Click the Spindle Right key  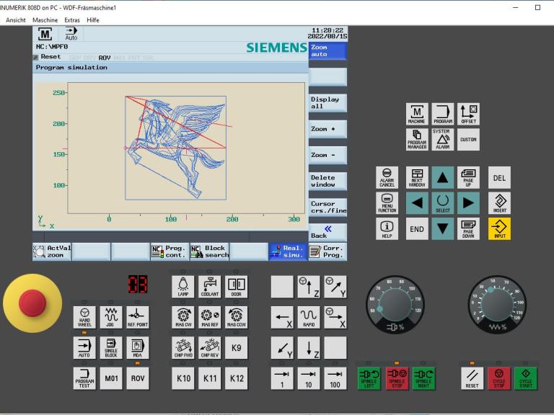point(423,378)
